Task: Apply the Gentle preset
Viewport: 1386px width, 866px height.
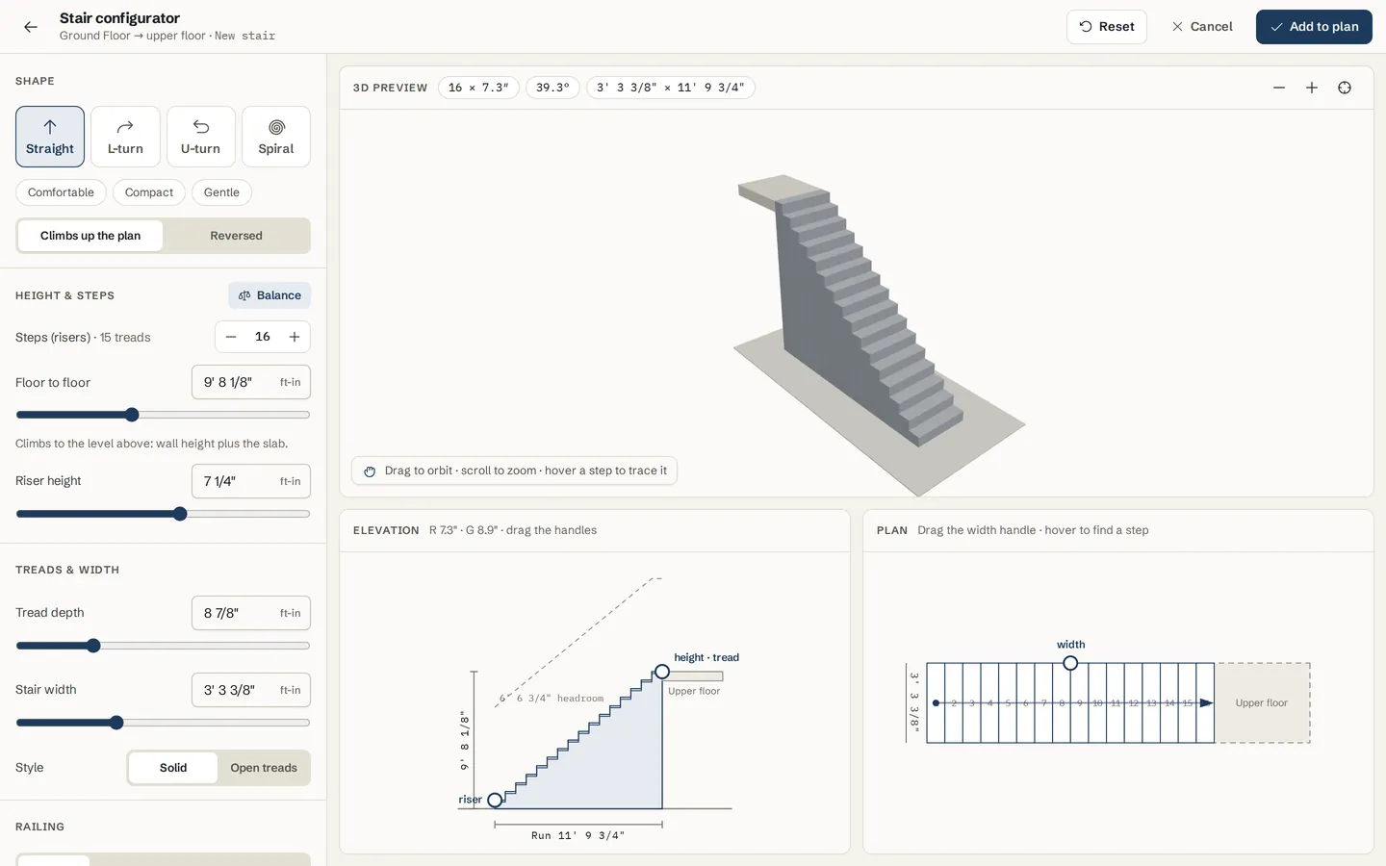Action: pos(221,192)
